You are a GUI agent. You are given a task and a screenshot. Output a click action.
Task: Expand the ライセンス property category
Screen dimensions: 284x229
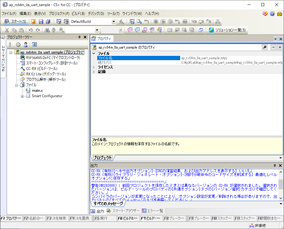[x=94, y=67]
